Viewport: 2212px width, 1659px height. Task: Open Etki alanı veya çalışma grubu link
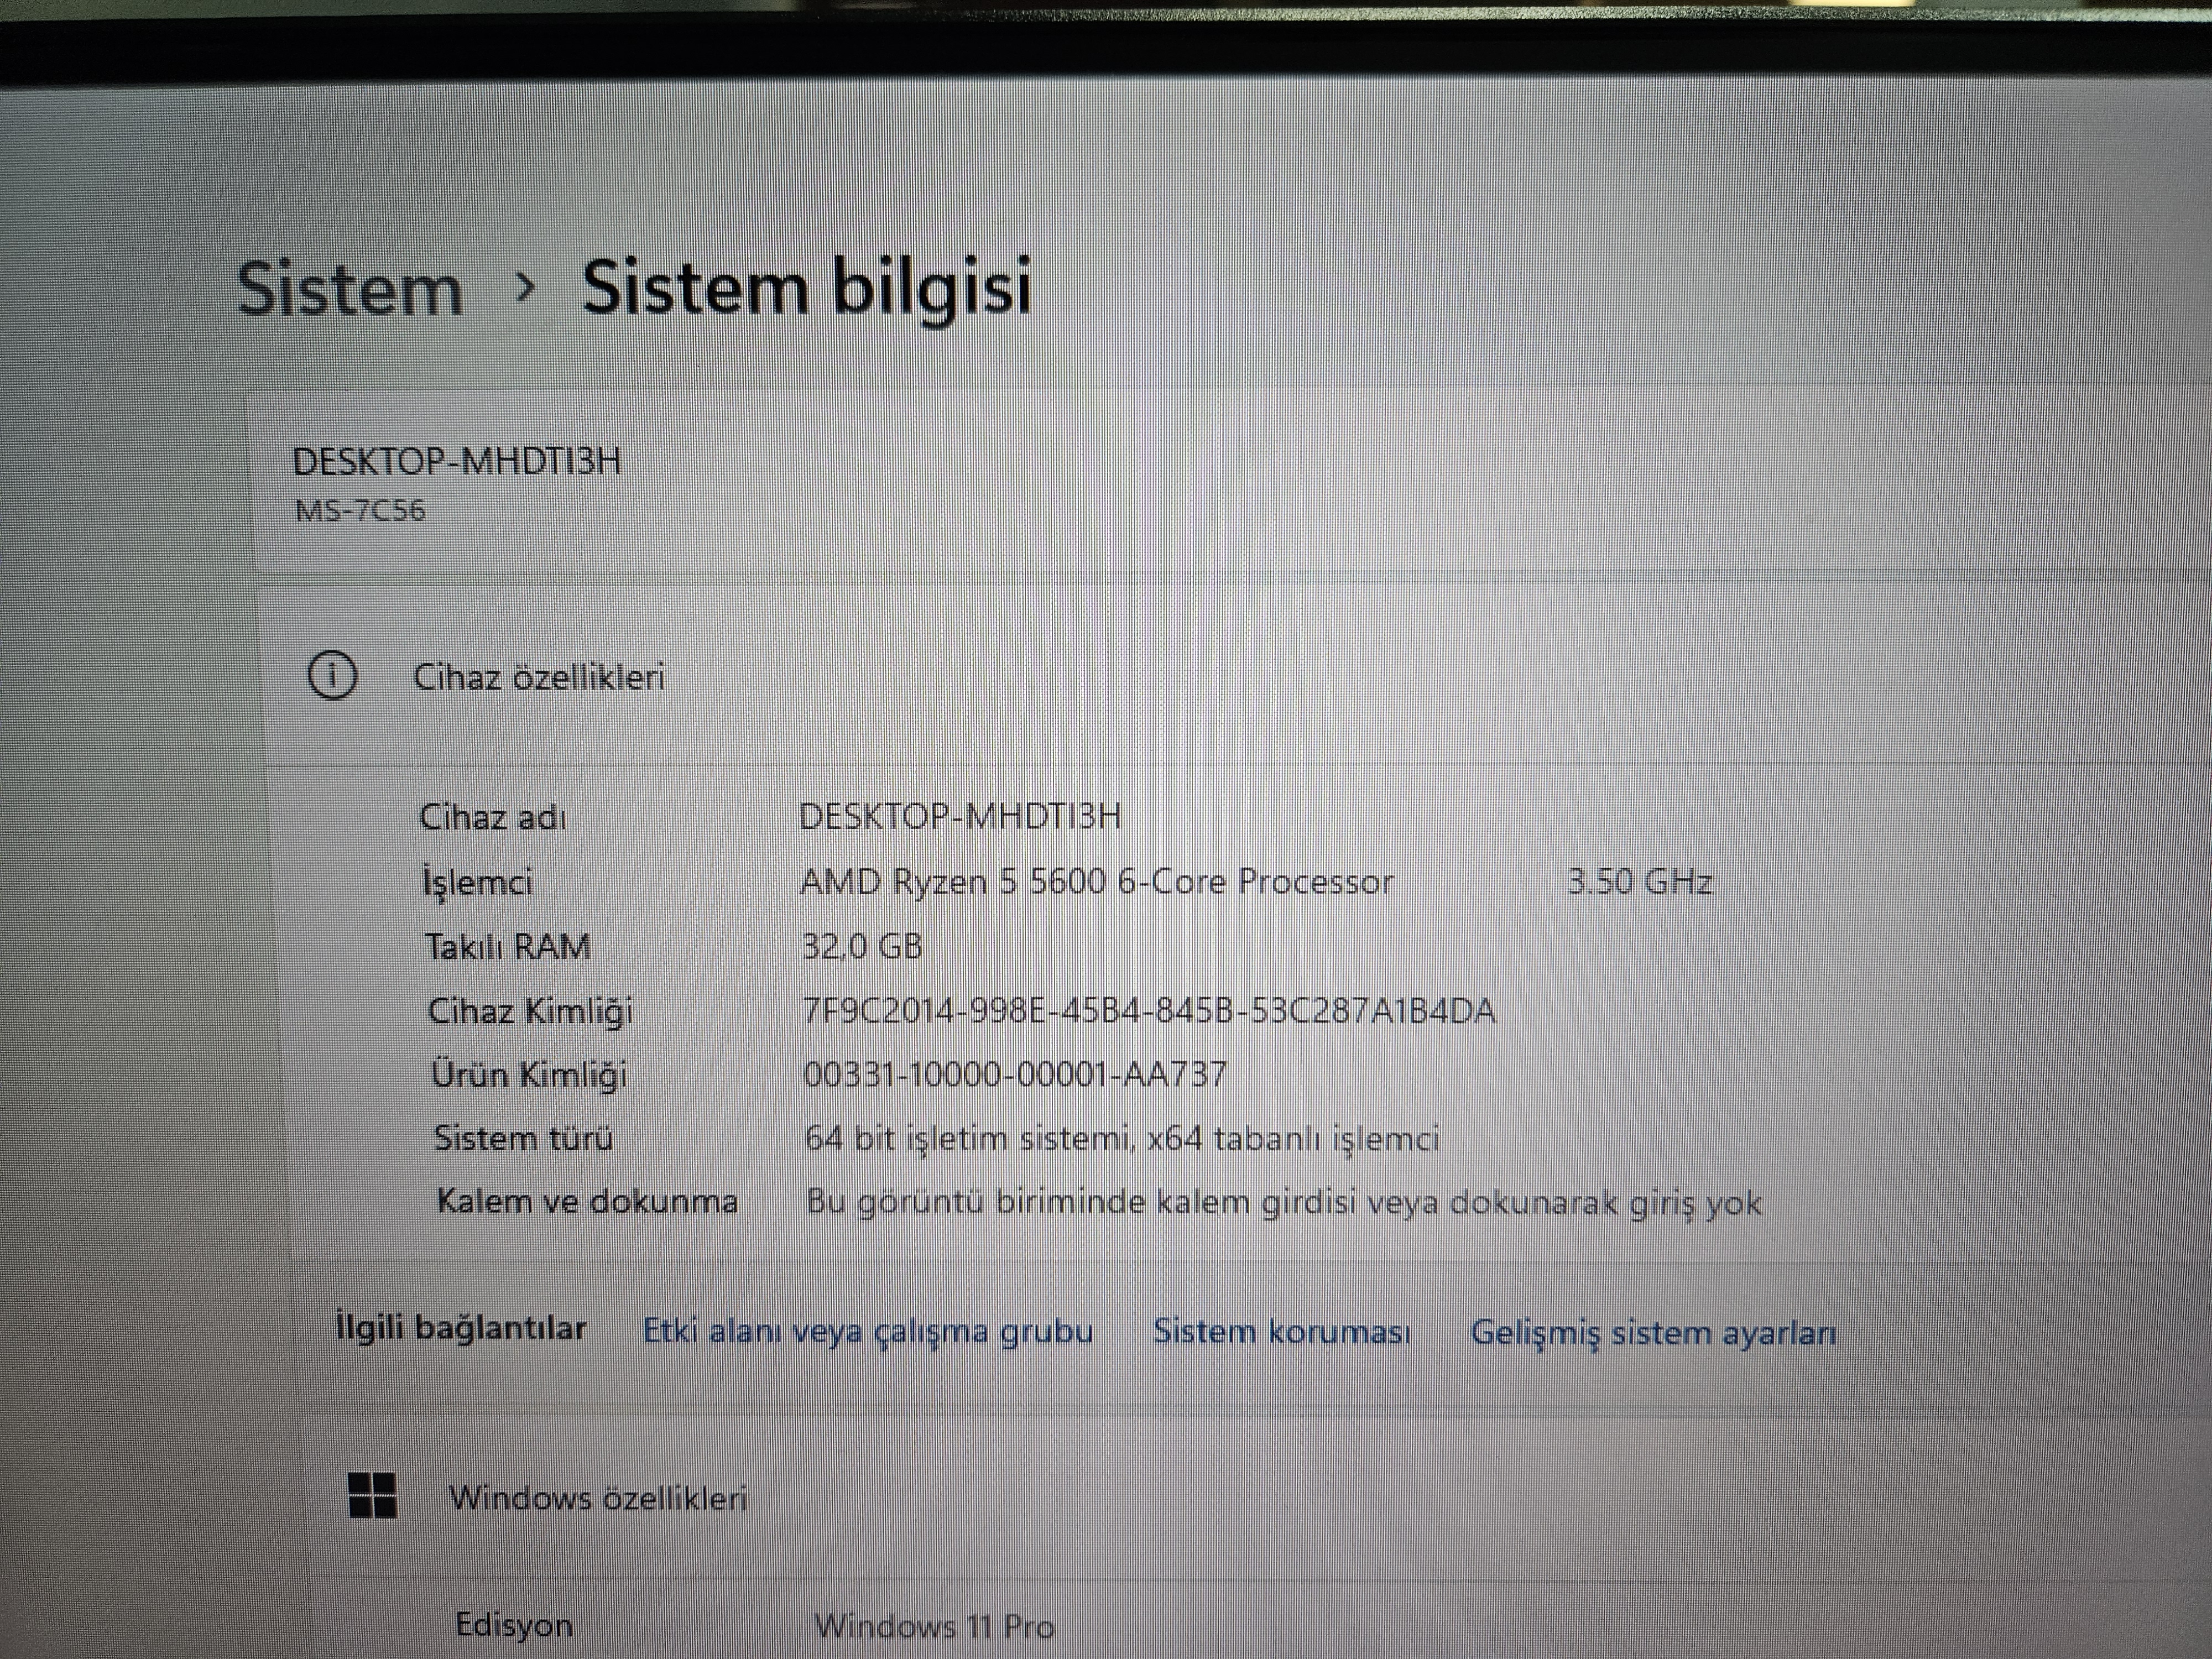pos(867,1331)
